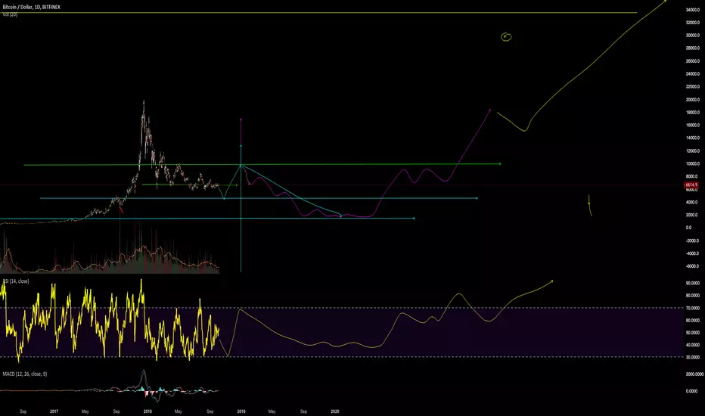Click the -4000.0 price axis label
The width and height of the screenshot is (705, 416).
tap(692, 253)
